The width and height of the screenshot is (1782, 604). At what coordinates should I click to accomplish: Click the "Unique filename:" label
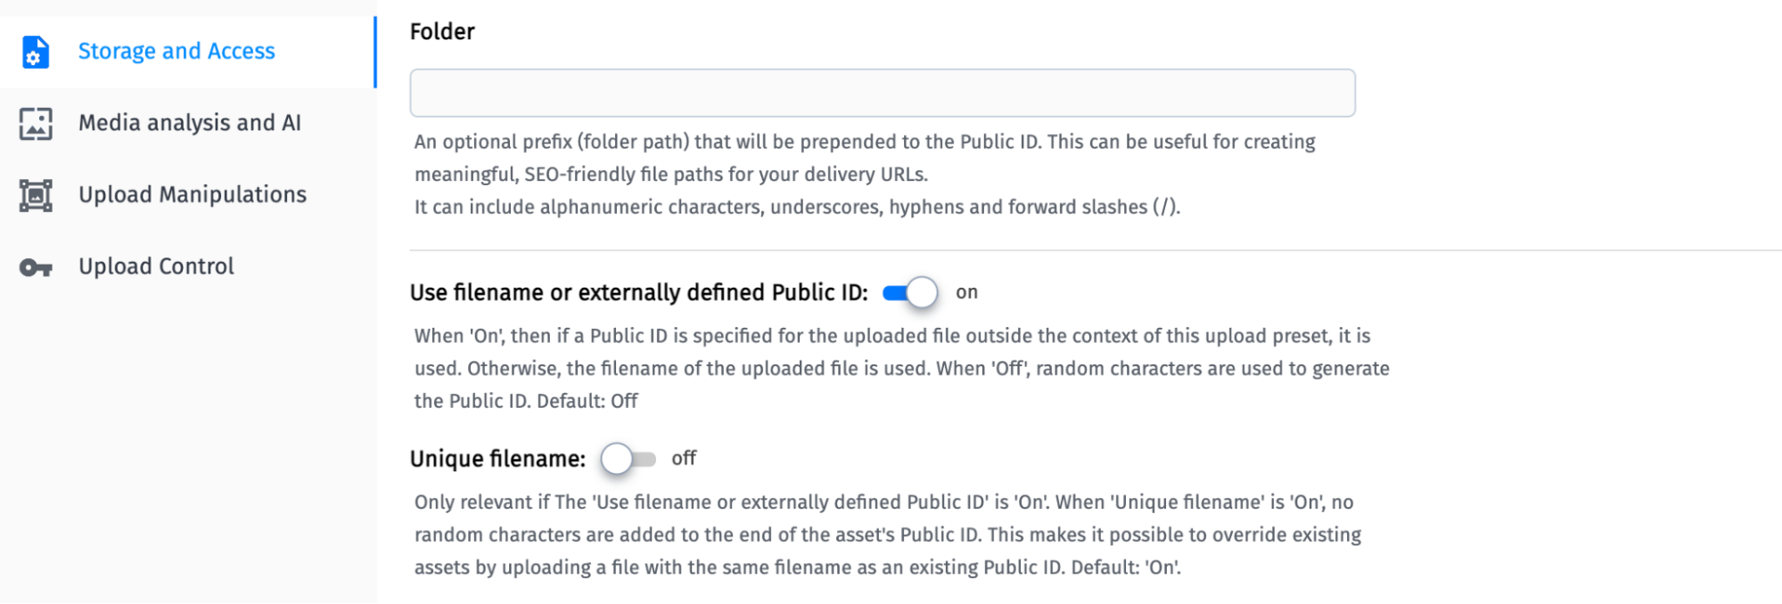pos(497,459)
